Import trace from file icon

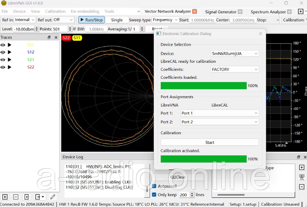(x=26, y=197)
